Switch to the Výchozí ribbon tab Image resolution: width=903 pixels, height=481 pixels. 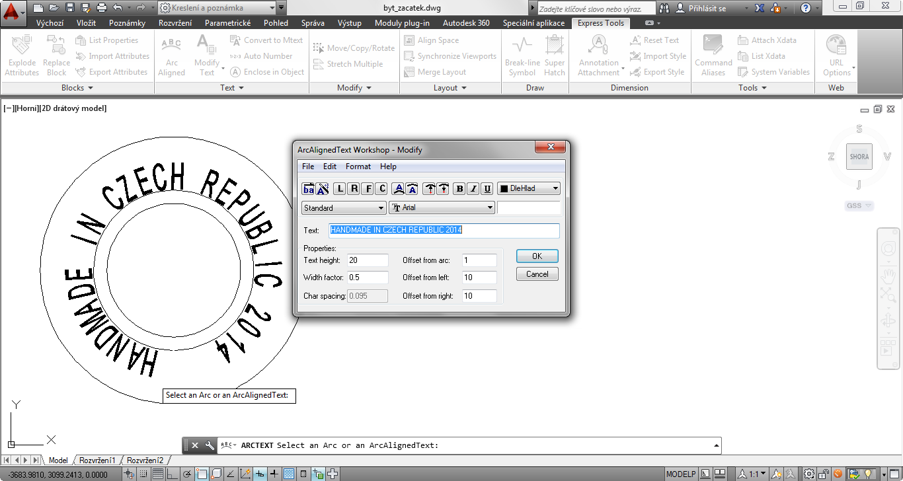click(50, 22)
